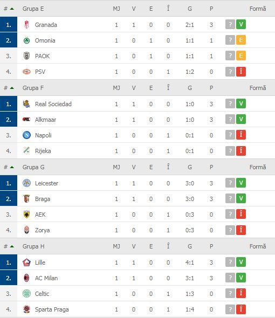Click the Granada club crest
Screen dimensions: 275x318
(x=26, y=25)
